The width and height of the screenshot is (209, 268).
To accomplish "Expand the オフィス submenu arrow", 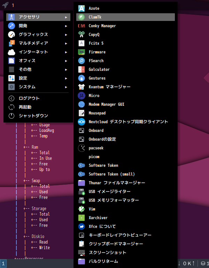I will click(66, 61).
